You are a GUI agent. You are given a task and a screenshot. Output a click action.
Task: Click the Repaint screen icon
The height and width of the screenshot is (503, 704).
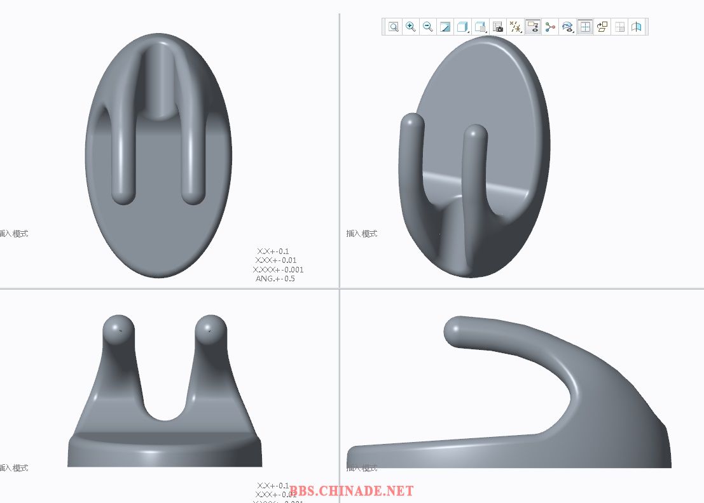point(445,27)
